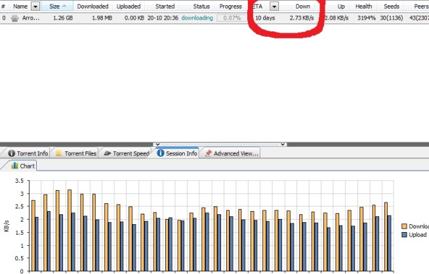Click the Advanced View pin icon

[208, 153]
